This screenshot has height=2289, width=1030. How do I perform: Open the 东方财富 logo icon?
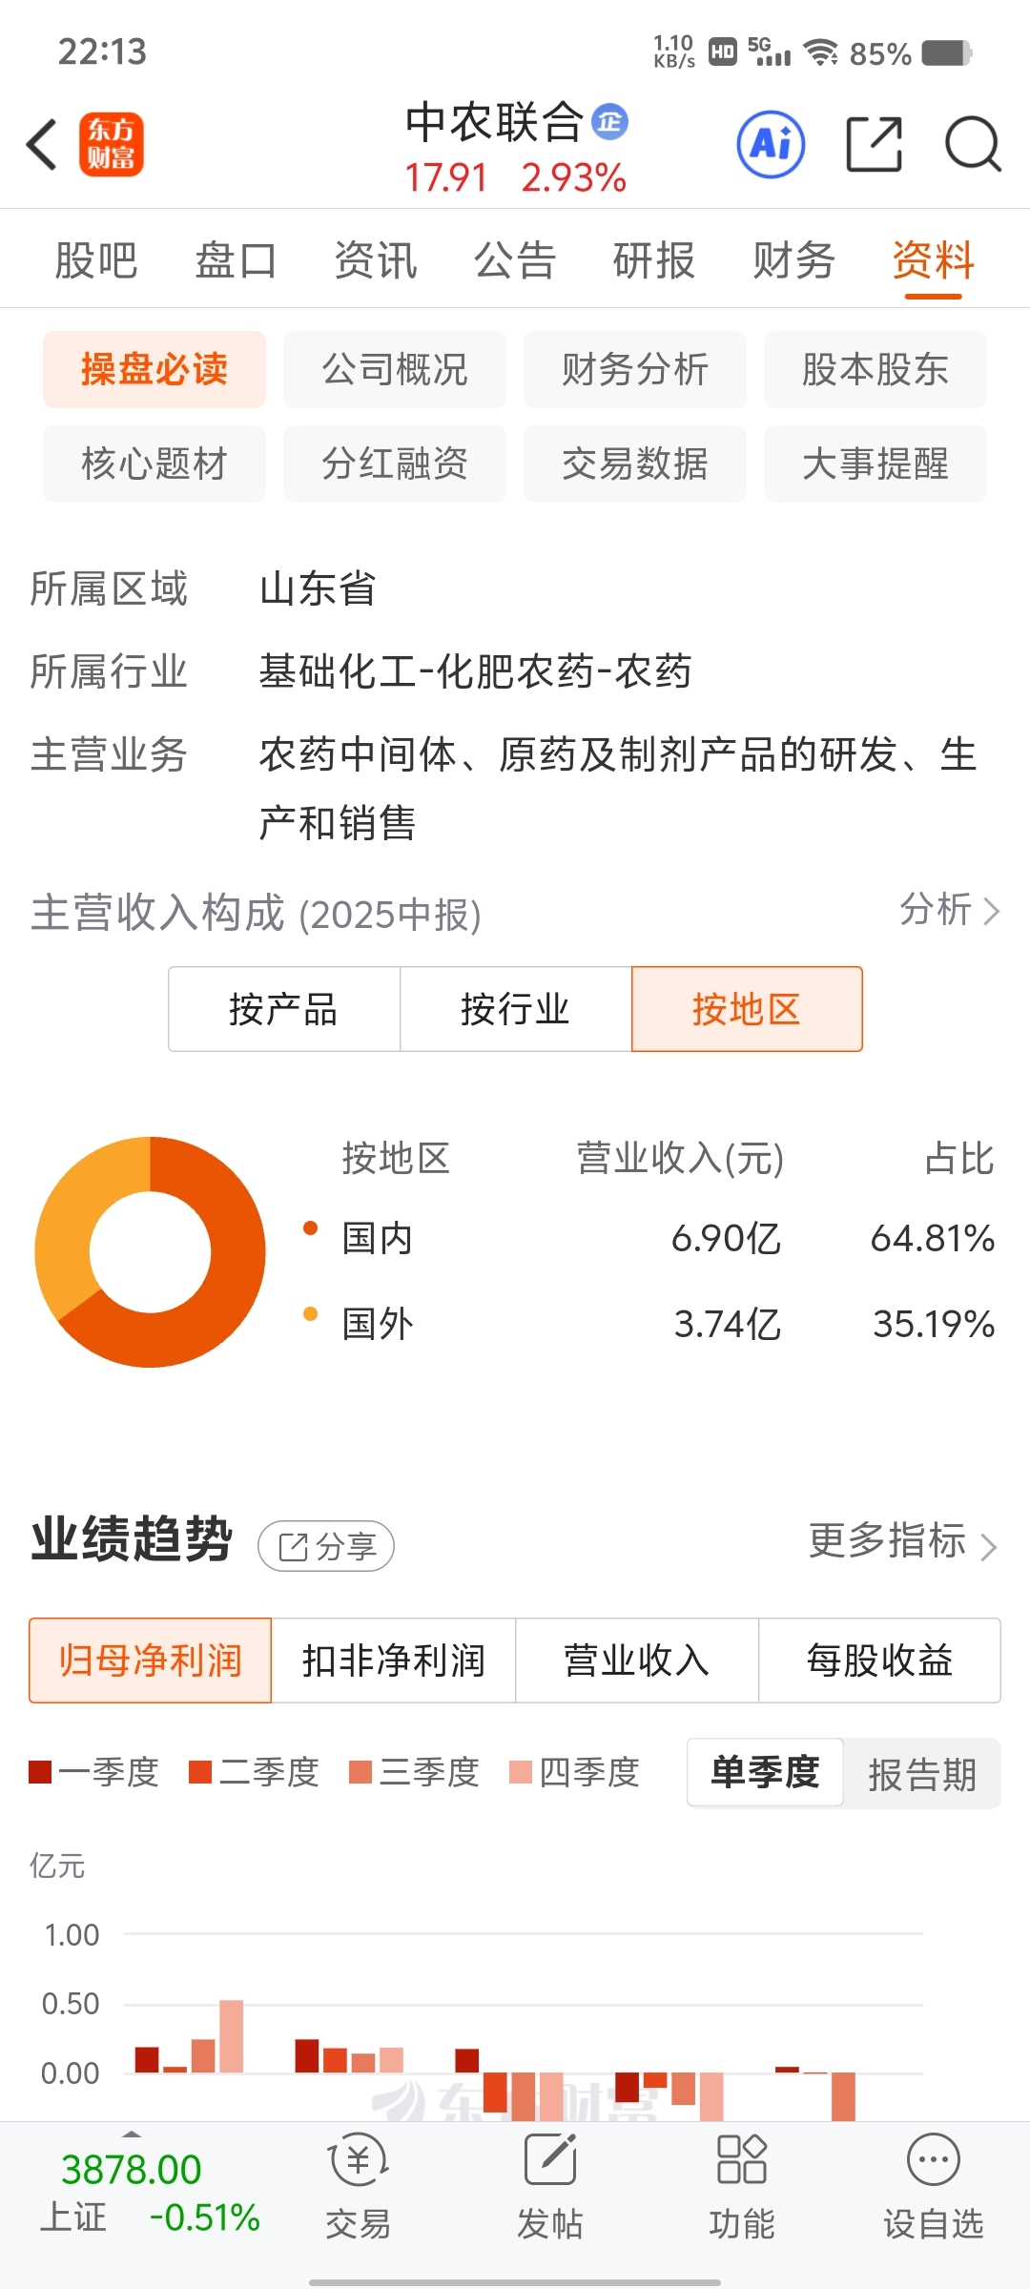(x=111, y=145)
